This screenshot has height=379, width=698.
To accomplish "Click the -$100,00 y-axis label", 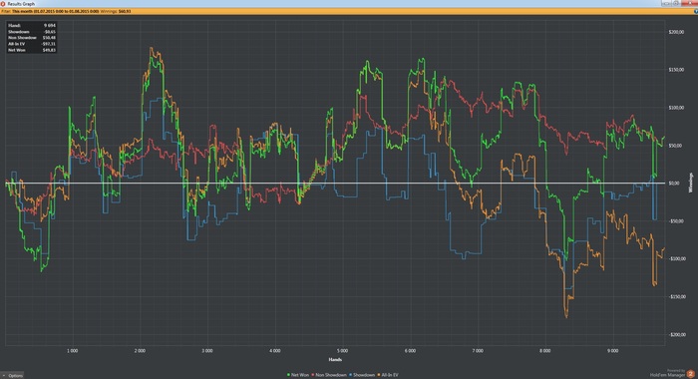I will tap(677, 259).
